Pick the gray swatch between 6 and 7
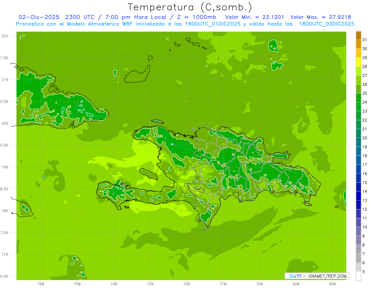This screenshot has height=288, width=373. pyautogui.click(x=358, y=258)
